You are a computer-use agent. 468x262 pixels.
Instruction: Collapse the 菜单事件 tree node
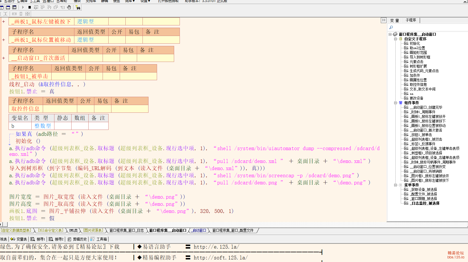(396, 185)
